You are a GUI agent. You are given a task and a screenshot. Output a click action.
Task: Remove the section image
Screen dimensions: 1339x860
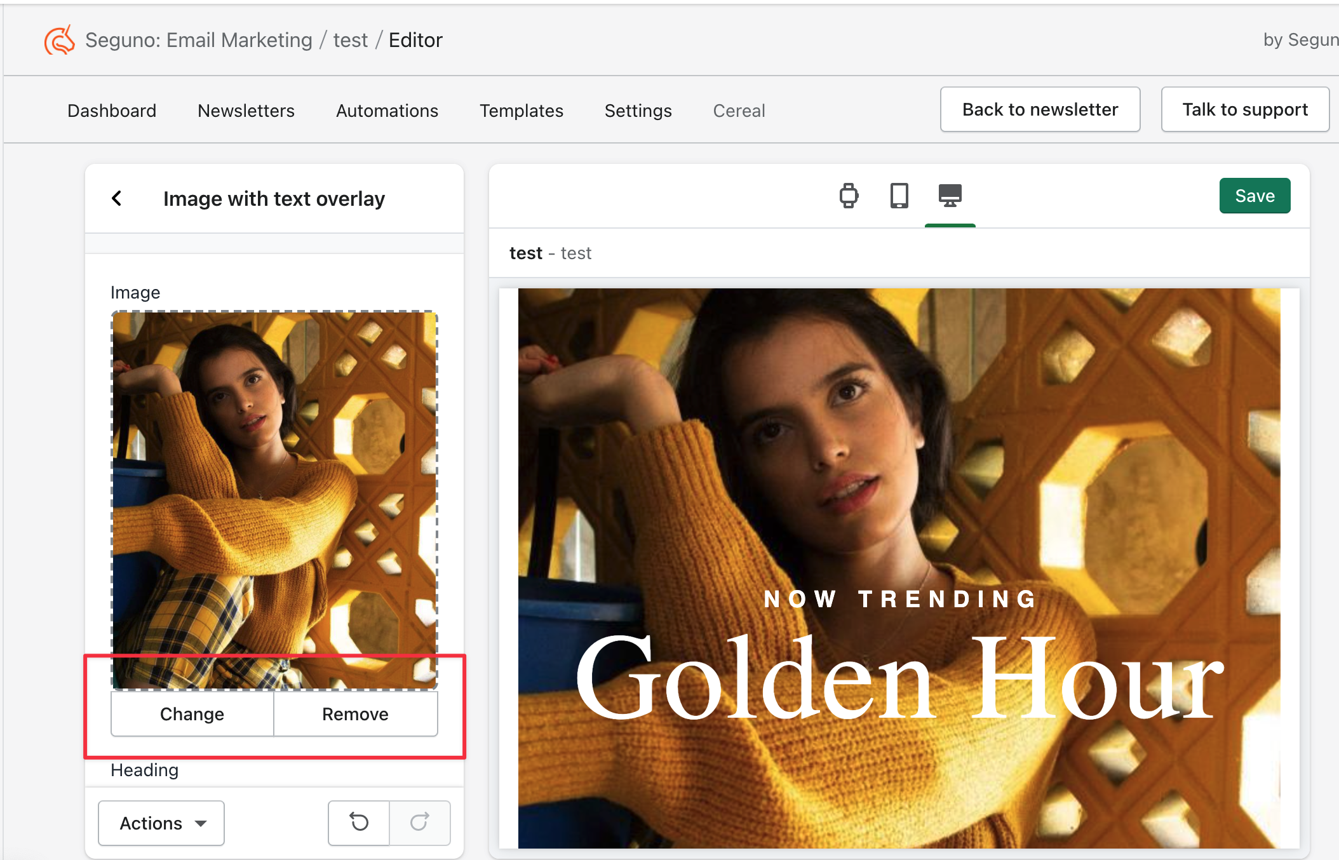(356, 714)
